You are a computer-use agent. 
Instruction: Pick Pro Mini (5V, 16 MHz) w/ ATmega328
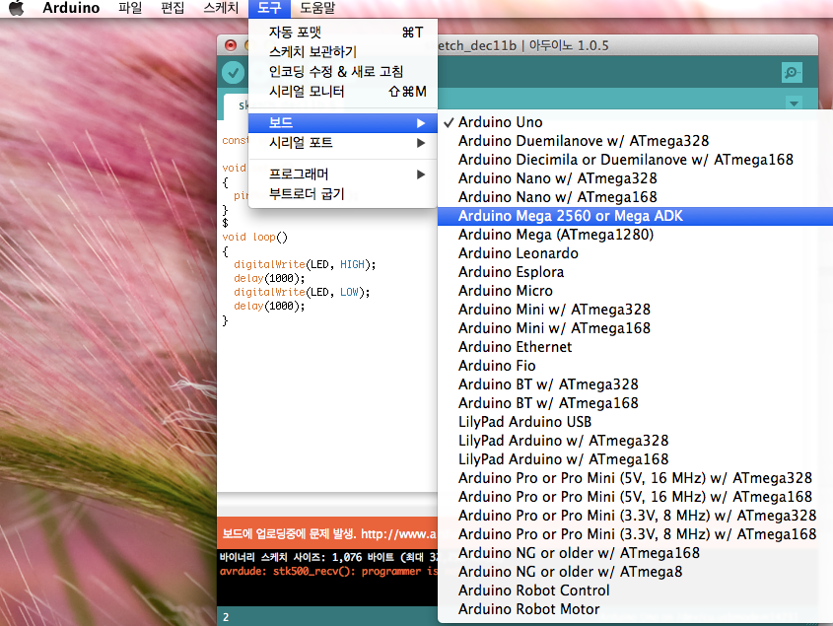point(636,478)
